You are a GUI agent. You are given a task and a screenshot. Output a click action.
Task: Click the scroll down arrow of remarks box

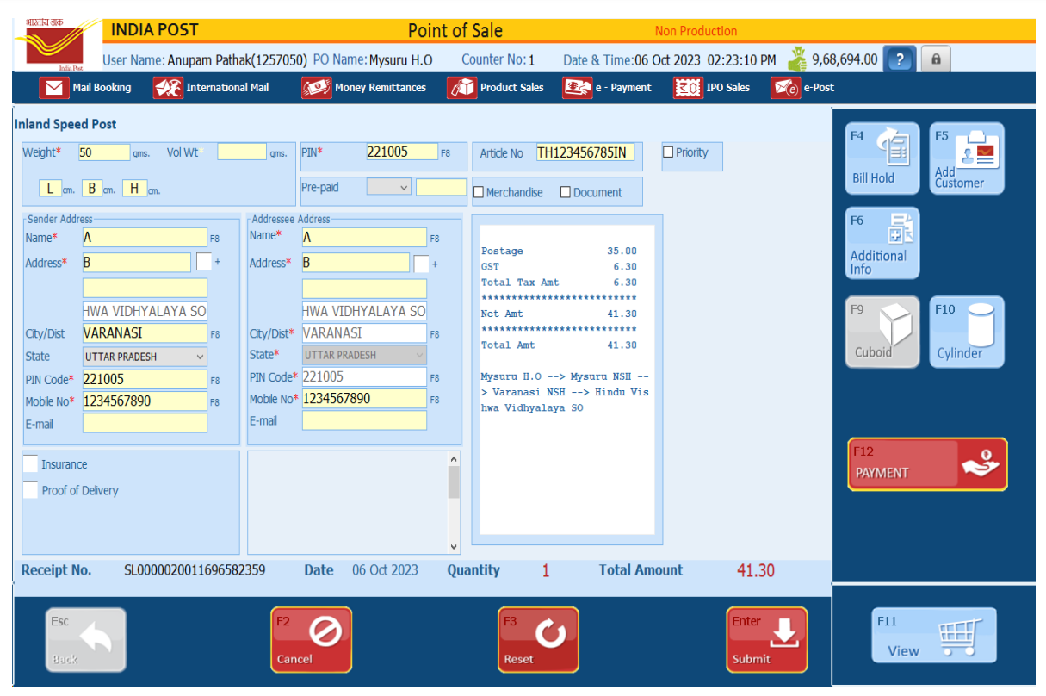tap(454, 546)
